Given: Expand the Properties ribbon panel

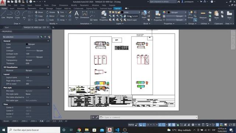Looking at the screenshot, I should coord(169,24).
